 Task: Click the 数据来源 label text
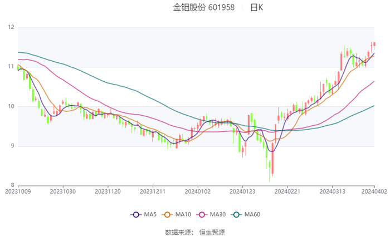tap(178, 232)
